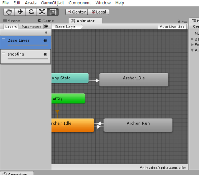Select the Entry to Archer_Idle transition arrow
The height and width of the screenshot is (175, 199).
tap(57, 111)
